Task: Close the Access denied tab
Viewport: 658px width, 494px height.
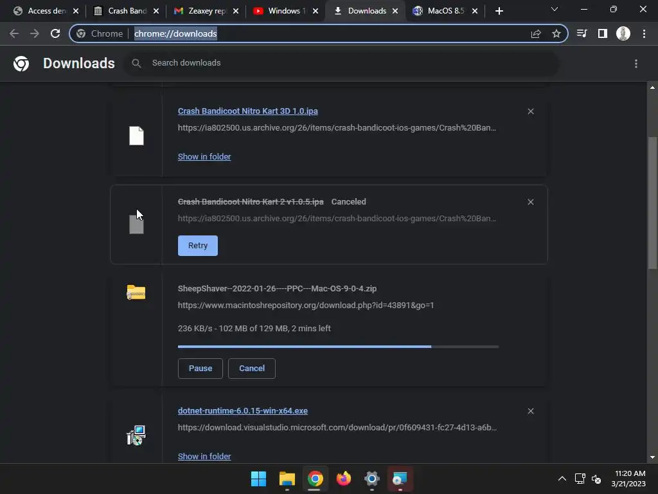Action: pos(76,11)
